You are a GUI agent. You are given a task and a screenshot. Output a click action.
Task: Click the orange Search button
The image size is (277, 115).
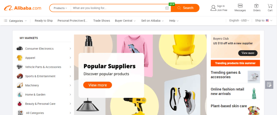[185, 8]
